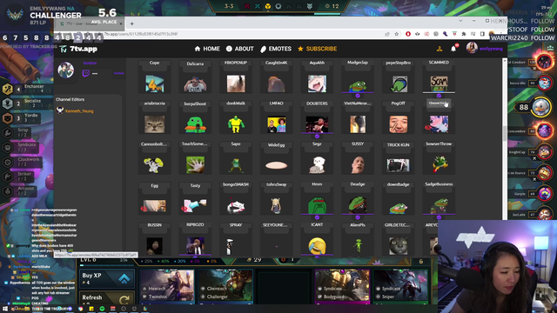This screenshot has width=557, height=313.
Task: Open the Sapo frog emote card
Action: 236,158
